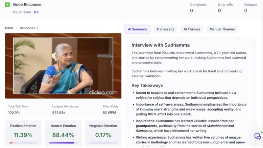The height and width of the screenshot is (148, 263).
Task: Go Back to responses list
Action: 9,28
